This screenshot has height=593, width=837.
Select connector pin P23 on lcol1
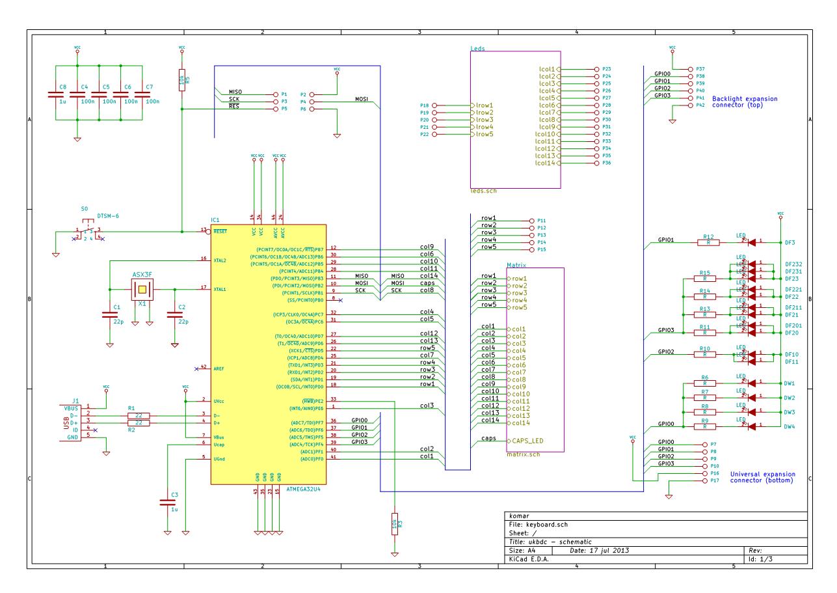(596, 68)
